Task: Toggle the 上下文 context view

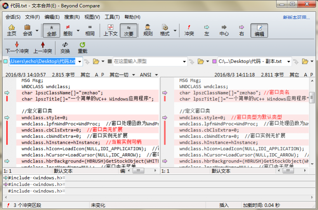Action: (111, 30)
